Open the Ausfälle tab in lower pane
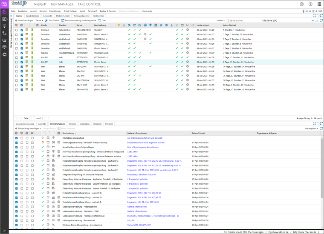 42,124
